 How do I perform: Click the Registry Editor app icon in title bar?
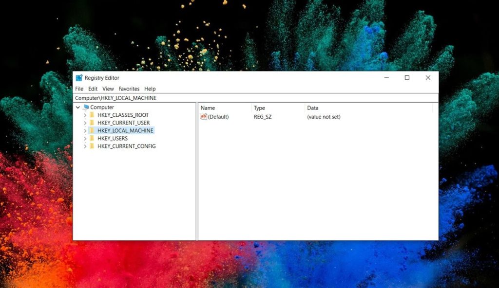[x=79, y=77]
